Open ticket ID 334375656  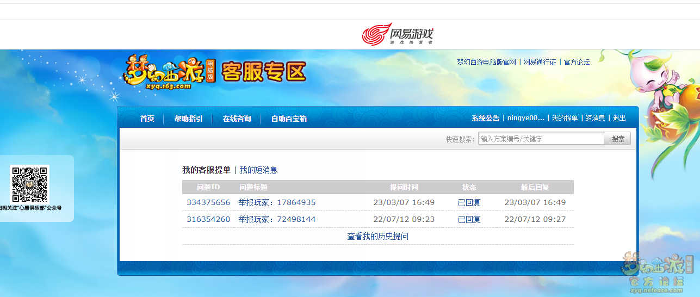208,202
